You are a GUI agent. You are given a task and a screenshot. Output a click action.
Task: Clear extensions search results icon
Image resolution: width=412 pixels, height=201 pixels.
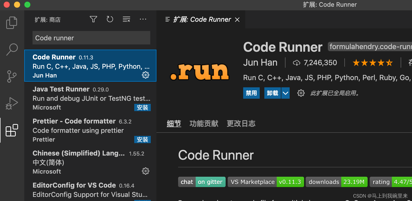point(126,19)
